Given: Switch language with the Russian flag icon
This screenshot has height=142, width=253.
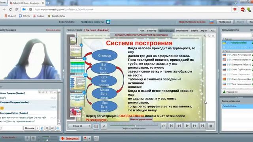Looking at the screenshot, I should [x=211, y=22].
